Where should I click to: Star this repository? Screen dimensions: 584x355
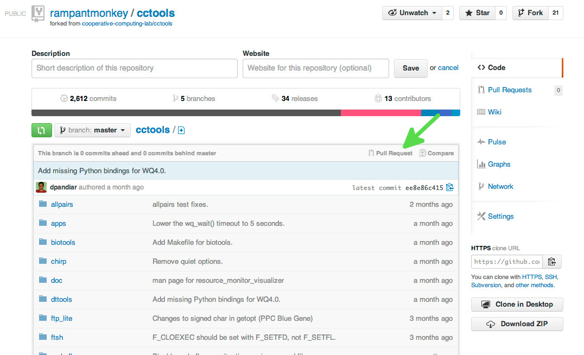[477, 13]
